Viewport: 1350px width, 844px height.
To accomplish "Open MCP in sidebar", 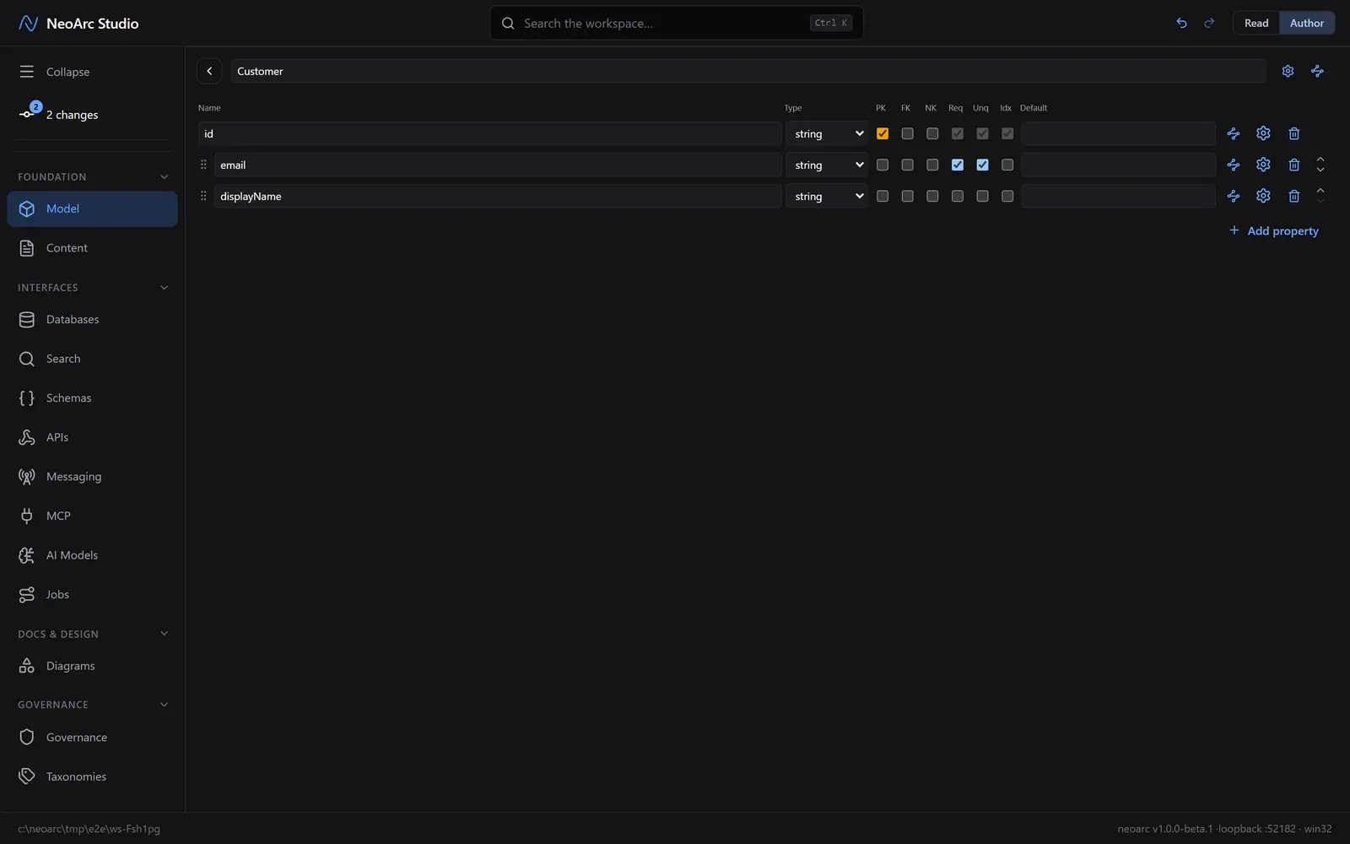I will [92, 516].
